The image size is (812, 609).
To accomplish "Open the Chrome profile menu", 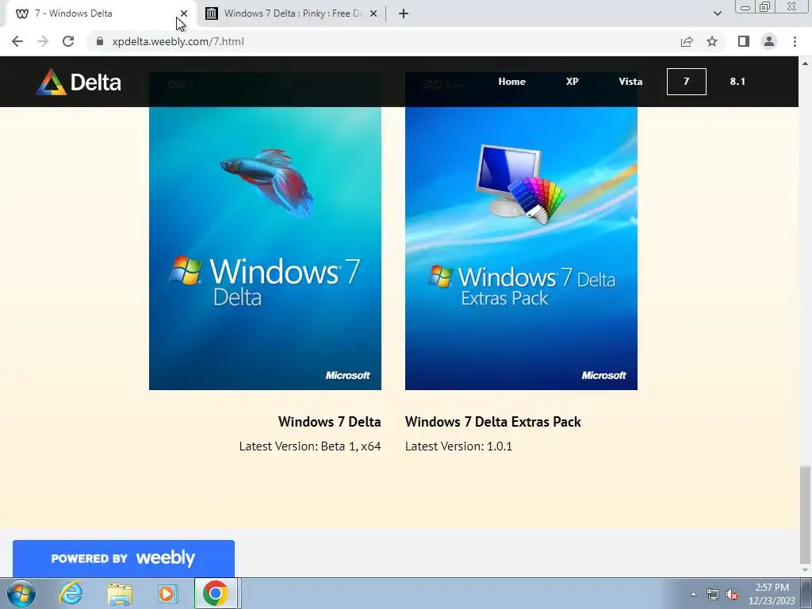I will point(769,41).
